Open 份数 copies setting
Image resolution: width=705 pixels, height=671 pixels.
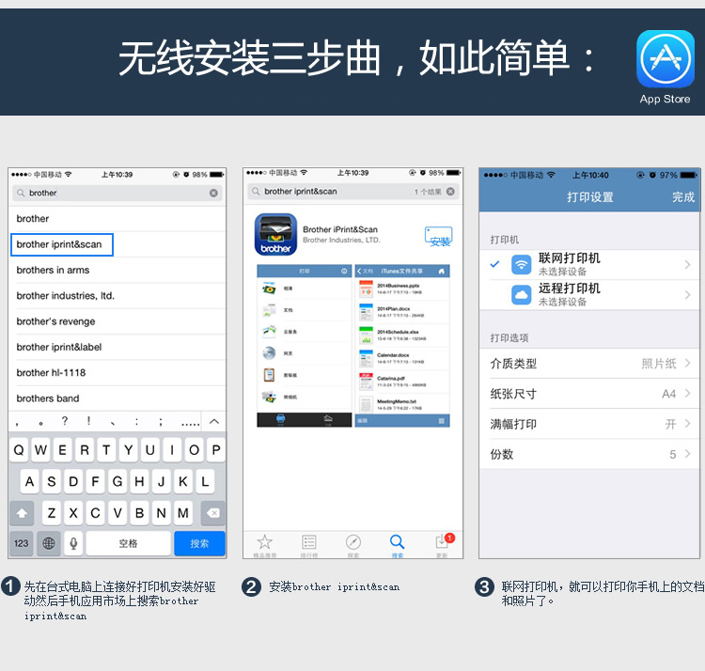point(589,454)
